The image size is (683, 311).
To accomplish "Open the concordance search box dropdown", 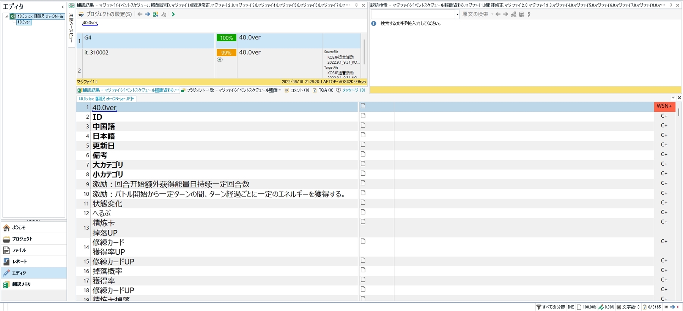I will click(457, 14).
